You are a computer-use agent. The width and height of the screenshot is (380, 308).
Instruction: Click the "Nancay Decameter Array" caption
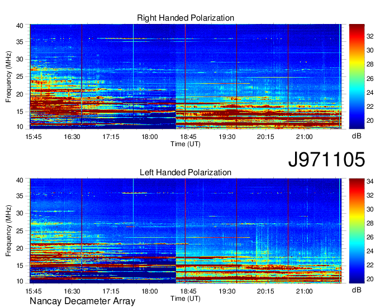pos(82,301)
